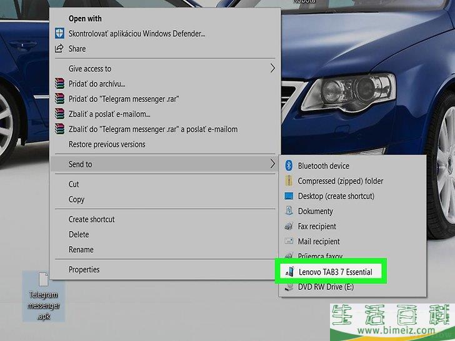Image resolution: width=455 pixels, height=341 pixels.
Task: Choose Delete from context menu
Action: click(165, 234)
